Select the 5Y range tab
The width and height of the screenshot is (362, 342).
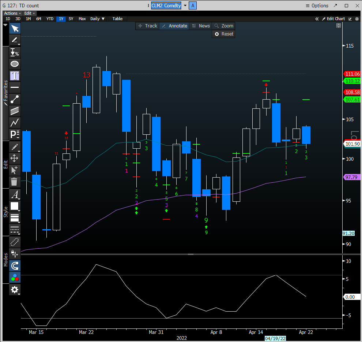71,19
